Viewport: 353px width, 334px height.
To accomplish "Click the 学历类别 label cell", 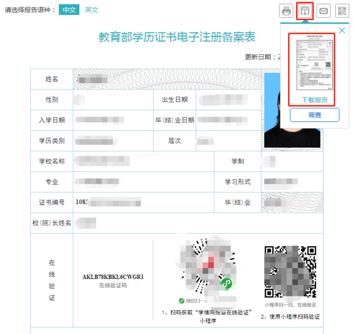I will pos(52,141).
